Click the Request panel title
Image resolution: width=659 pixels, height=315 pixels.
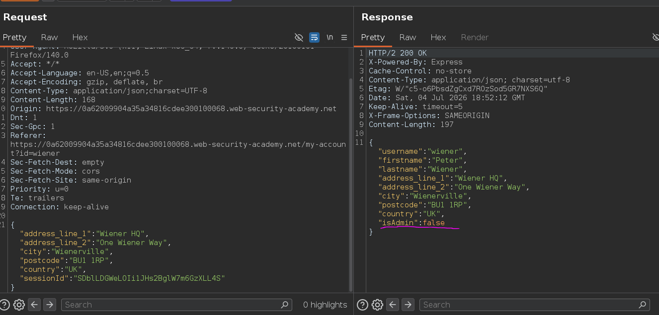[25, 17]
